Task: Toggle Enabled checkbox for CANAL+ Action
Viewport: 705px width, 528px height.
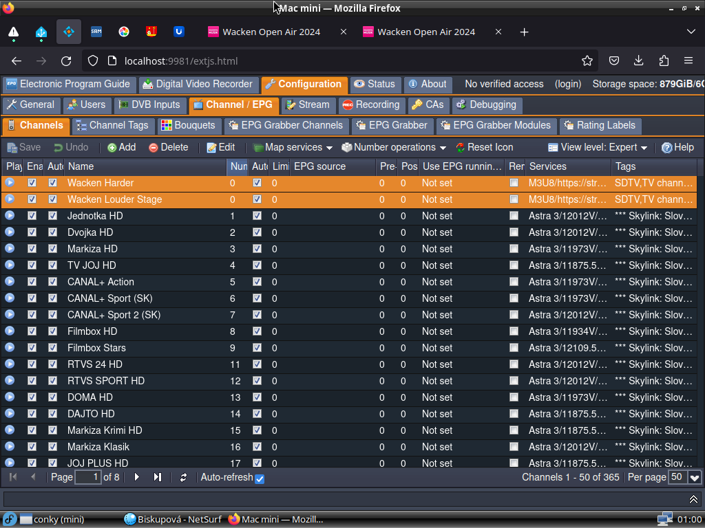Action: click(x=32, y=281)
